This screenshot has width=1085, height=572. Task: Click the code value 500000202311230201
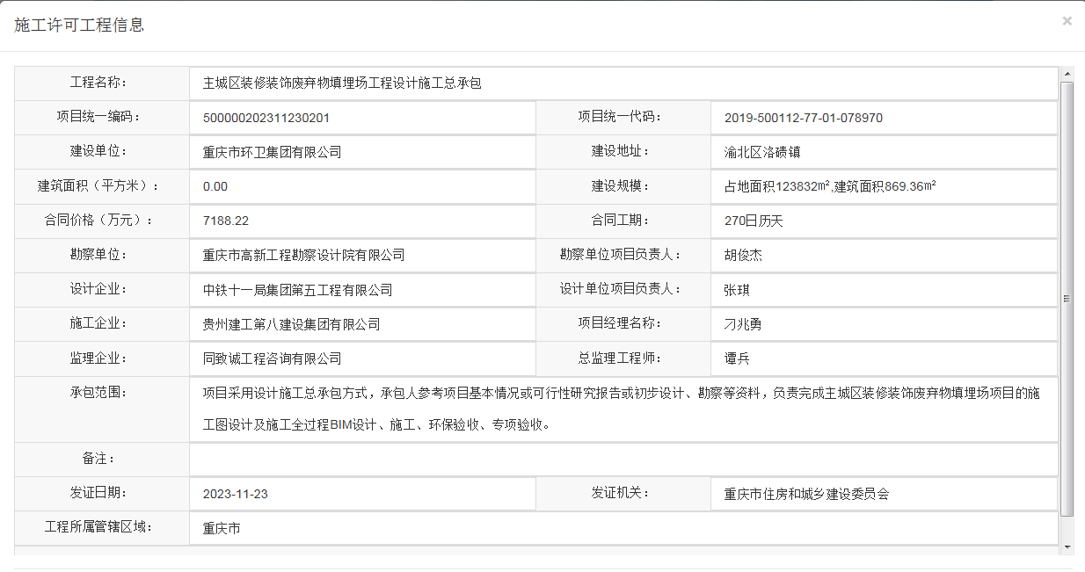tap(266, 118)
